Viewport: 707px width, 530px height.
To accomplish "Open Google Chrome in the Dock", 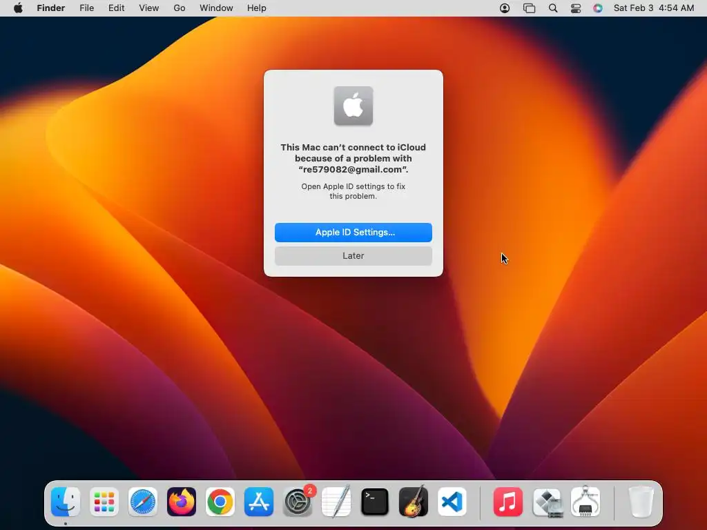I will [220, 502].
